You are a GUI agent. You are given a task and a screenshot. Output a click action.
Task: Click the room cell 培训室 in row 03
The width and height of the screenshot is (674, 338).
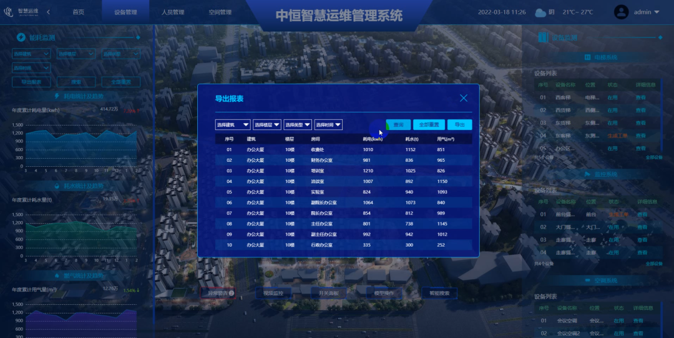[x=318, y=171]
